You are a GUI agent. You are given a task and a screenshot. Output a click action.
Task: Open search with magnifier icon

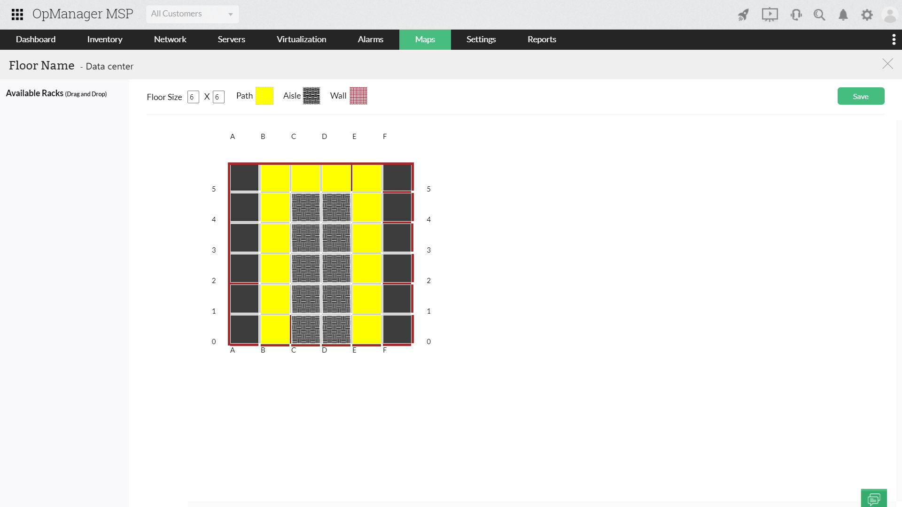tap(819, 15)
